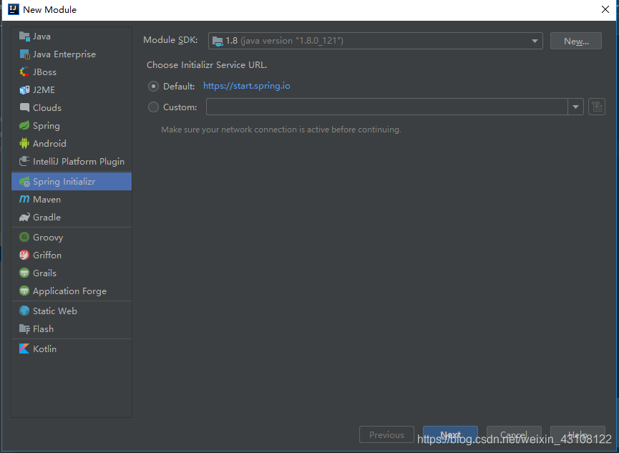Select the Grails icon
619x453 pixels.
pyautogui.click(x=24, y=273)
